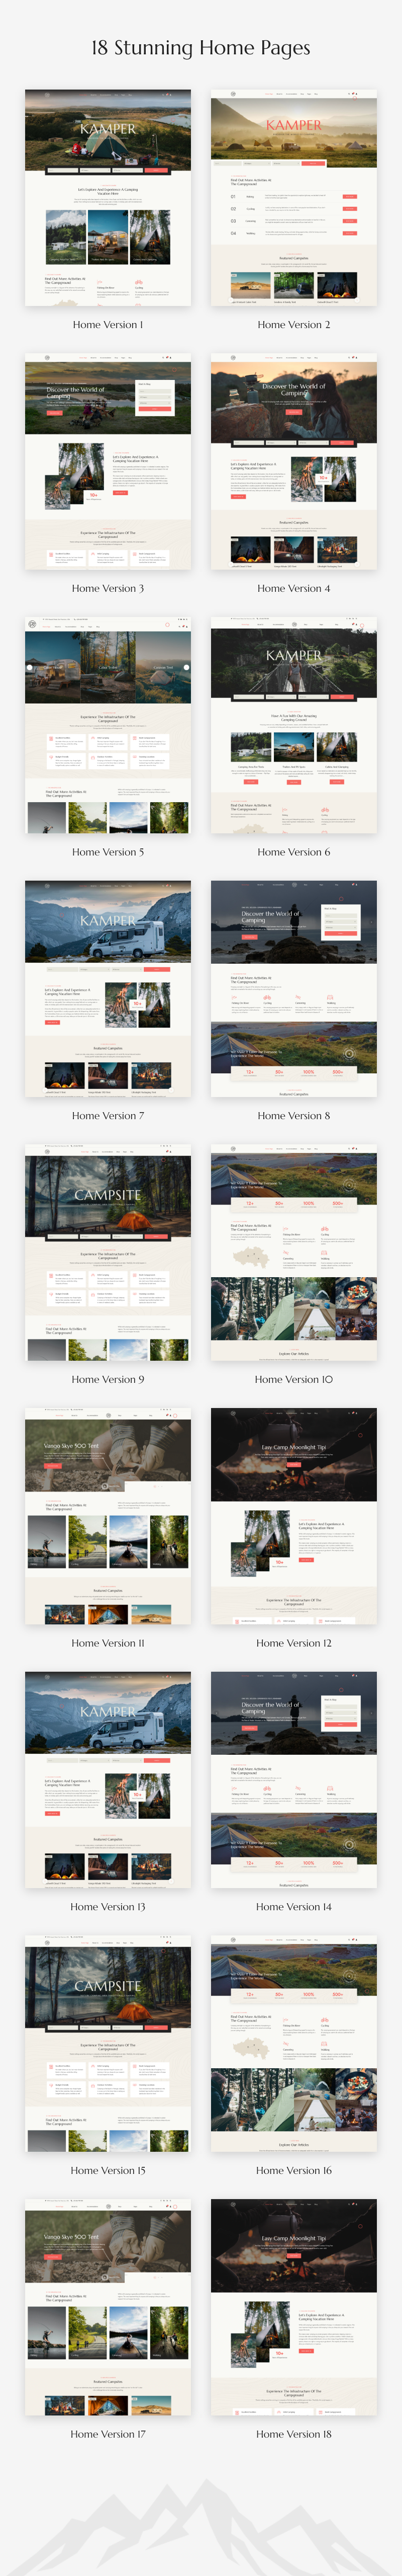Click the 'Home Version 18' caption
Image resolution: width=402 pixels, height=2576 pixels.
[293, 2434]
